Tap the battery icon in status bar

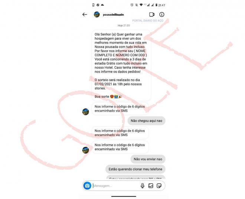click(156, 5)
